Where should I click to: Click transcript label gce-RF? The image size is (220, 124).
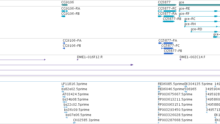(184, 14)
